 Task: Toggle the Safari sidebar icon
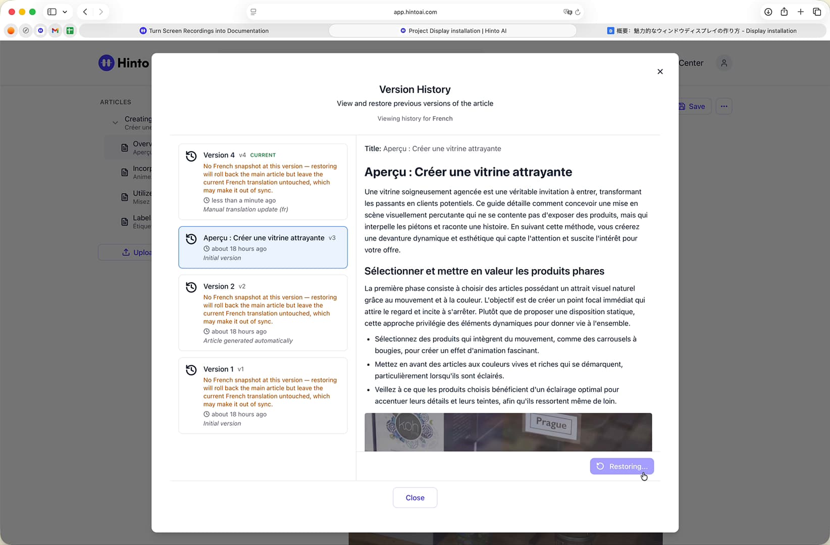pyautogui.click(x=52, y=12)
